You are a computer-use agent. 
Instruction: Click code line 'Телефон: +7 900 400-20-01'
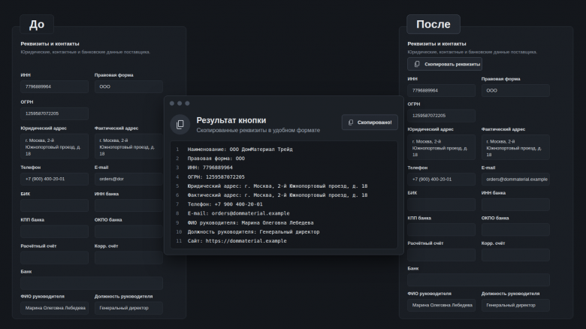(x=225, y=204)
